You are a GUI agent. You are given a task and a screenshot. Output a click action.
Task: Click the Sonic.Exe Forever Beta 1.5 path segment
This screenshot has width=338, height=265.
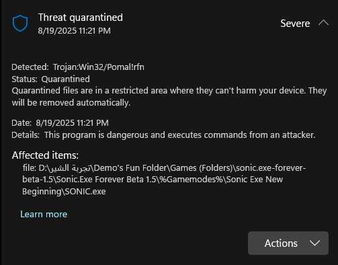(x=106, y=180)
